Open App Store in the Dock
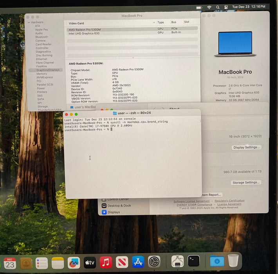Image resolution: width=278 pixels, height=274 pixels. coord(138,262)
